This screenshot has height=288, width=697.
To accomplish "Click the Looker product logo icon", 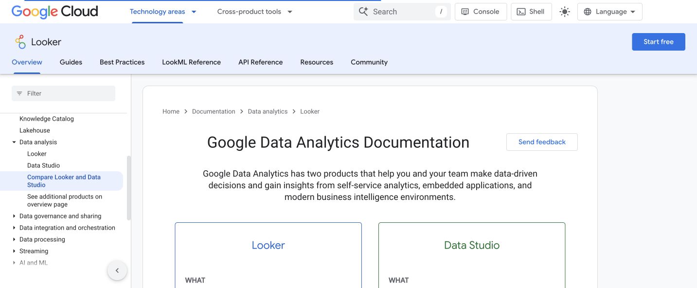I will click(20, 42).
